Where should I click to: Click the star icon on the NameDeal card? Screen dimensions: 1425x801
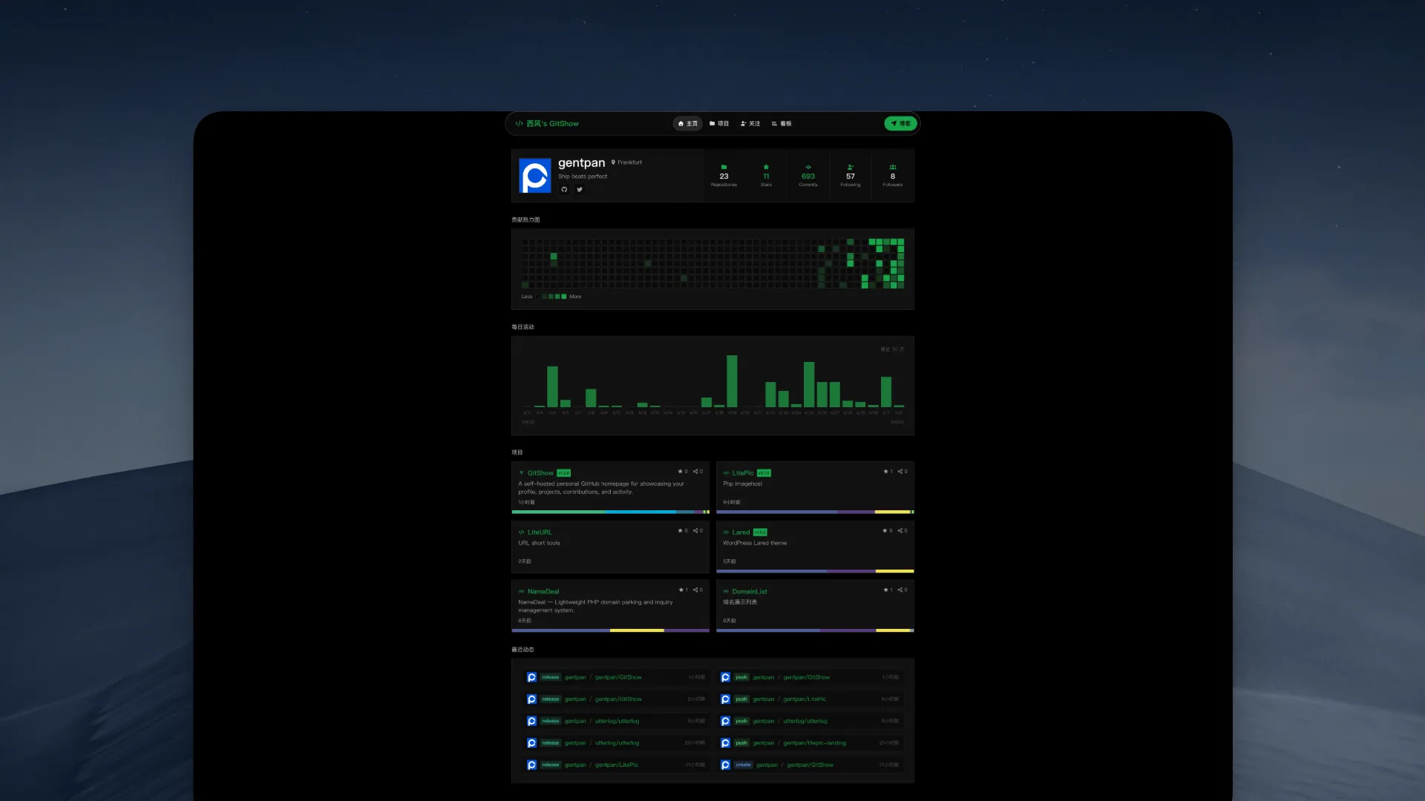(x=681, y=590)
